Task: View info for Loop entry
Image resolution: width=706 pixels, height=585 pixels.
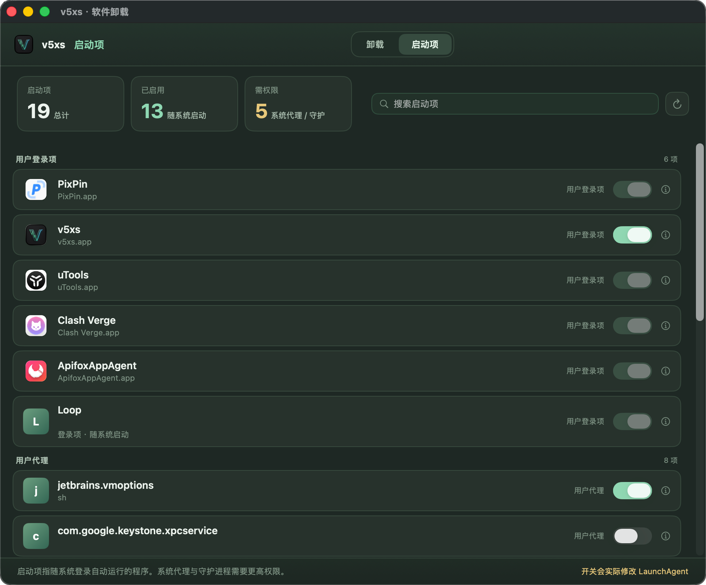Action: 665,421
